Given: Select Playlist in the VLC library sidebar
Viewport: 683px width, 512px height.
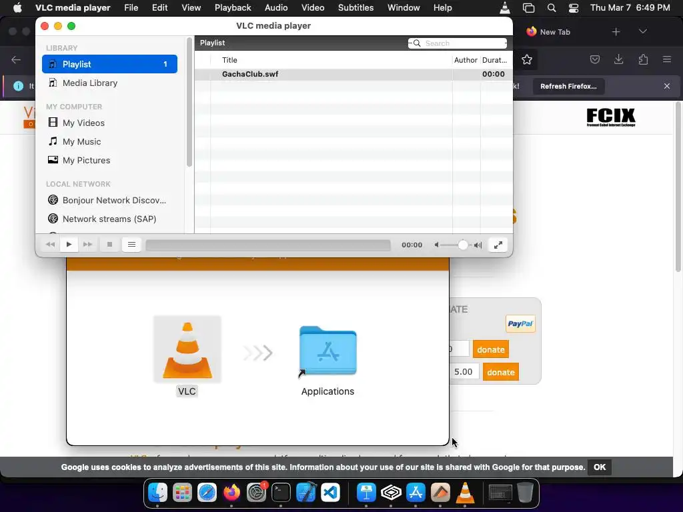Looking at the screenshot, I should tap(110, 64).
